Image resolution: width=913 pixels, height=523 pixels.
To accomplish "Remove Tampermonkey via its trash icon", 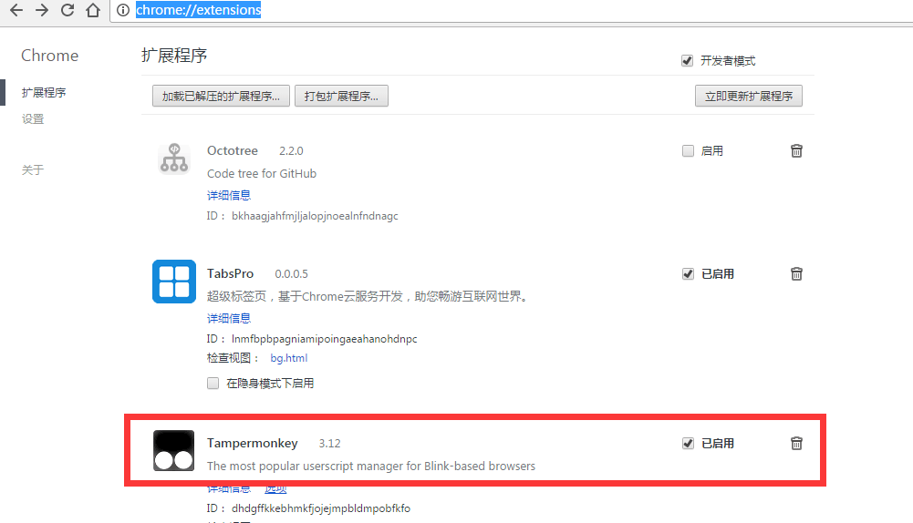I will tap(796, 444).
